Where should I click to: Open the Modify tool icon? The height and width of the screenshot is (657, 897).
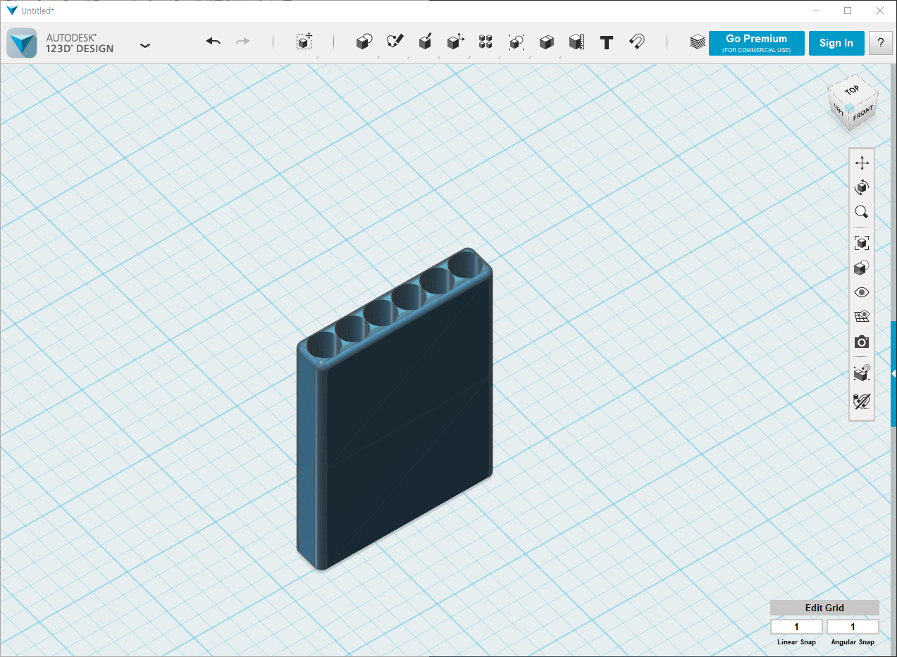coord(455,42)
